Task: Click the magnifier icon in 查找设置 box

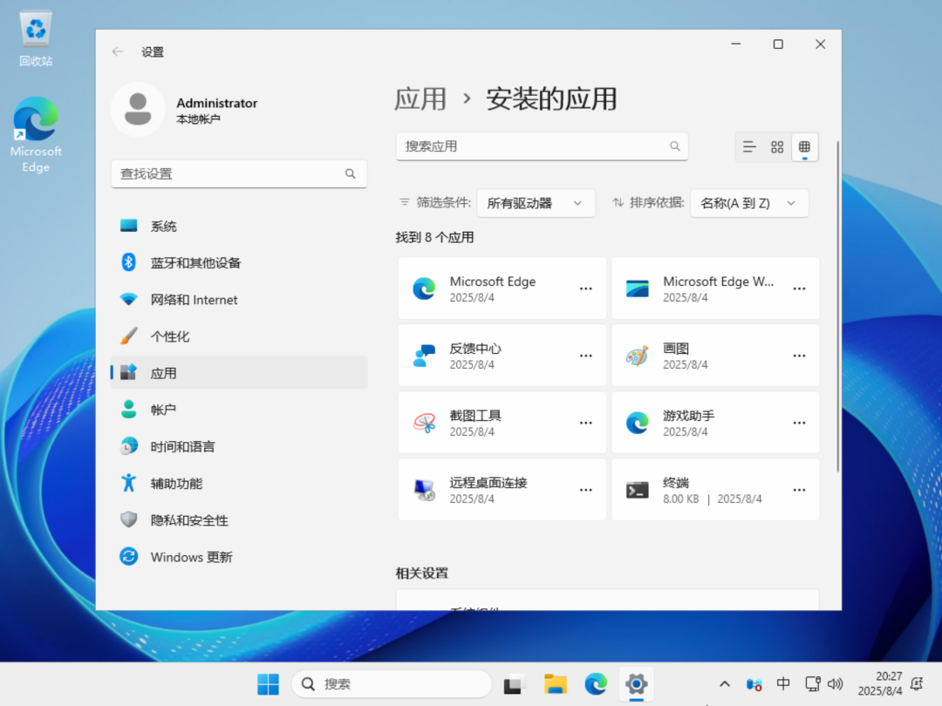Action: pyautogui.click(x=351, y=173)
